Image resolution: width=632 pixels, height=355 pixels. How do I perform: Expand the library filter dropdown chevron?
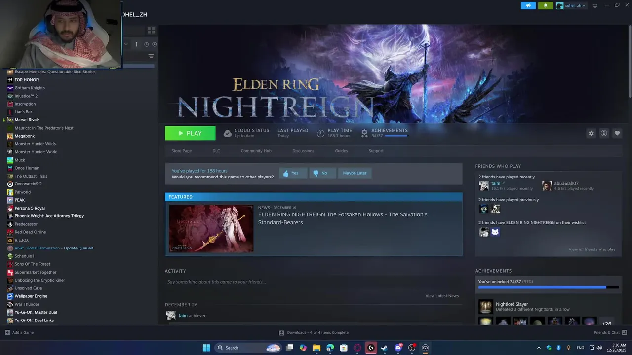tap(126, 44)
